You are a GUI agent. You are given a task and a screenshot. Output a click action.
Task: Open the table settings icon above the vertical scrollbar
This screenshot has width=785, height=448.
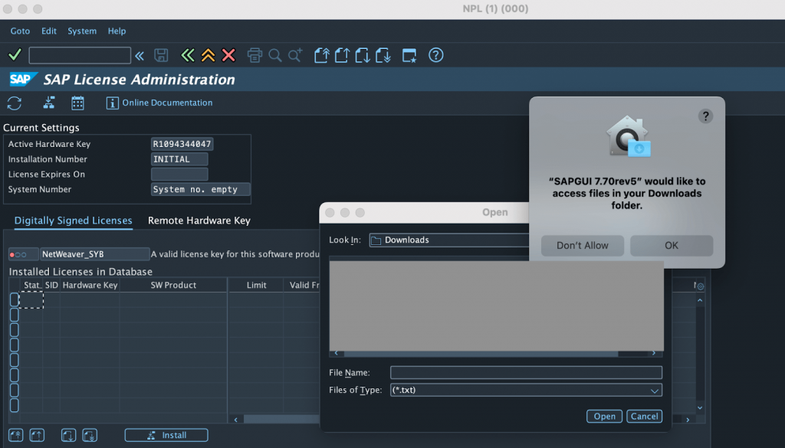(x=701, y=286)
